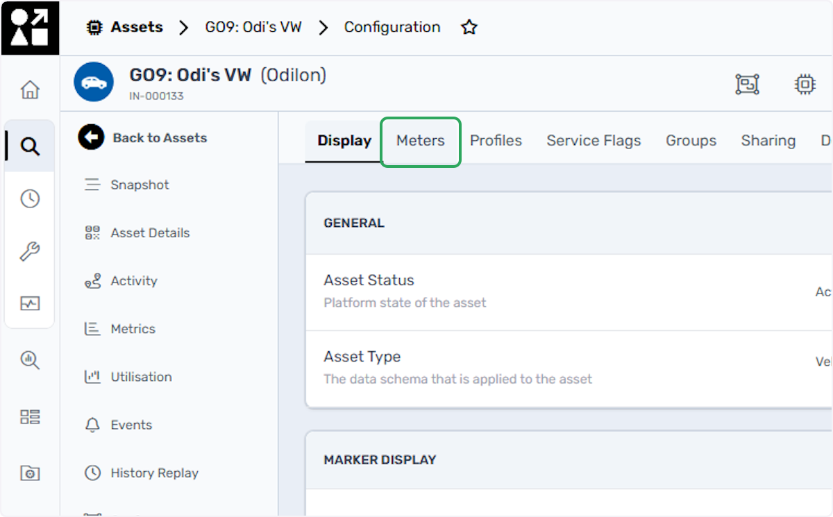Open Configuration breadcrumb item

[x=392, y=27]
